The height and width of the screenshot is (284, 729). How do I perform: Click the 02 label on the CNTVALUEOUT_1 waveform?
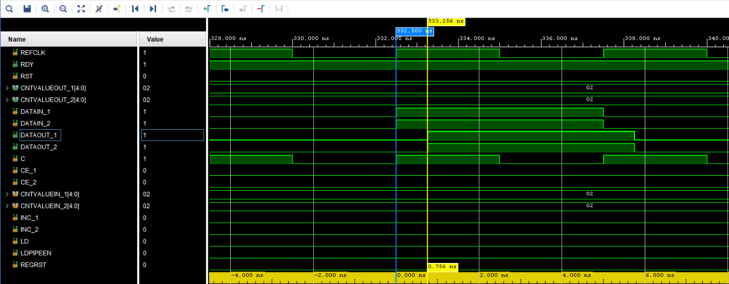(589, 88)
